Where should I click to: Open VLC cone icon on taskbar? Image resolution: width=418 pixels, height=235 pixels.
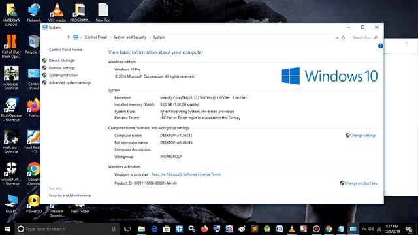point(292,229)
